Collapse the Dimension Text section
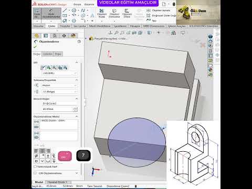The height and width of the screenshot is (189, 252). (x=77, y=117)
